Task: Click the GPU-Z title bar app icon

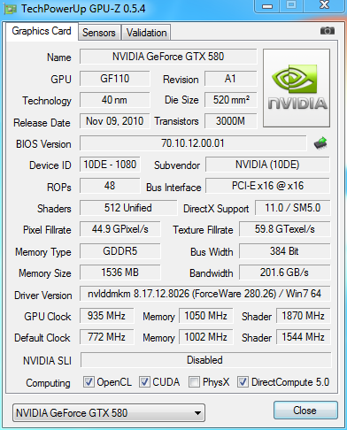Action: click(x=10, y=9)
